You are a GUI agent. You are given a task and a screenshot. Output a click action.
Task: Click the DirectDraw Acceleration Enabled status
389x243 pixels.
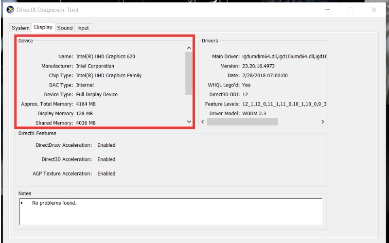(106, 145)
